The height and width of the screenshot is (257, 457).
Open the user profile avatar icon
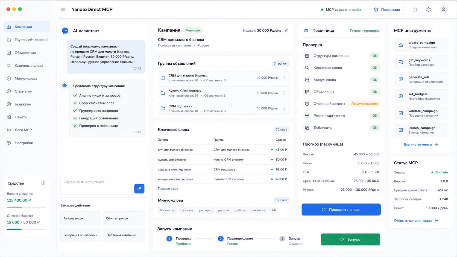443,10
